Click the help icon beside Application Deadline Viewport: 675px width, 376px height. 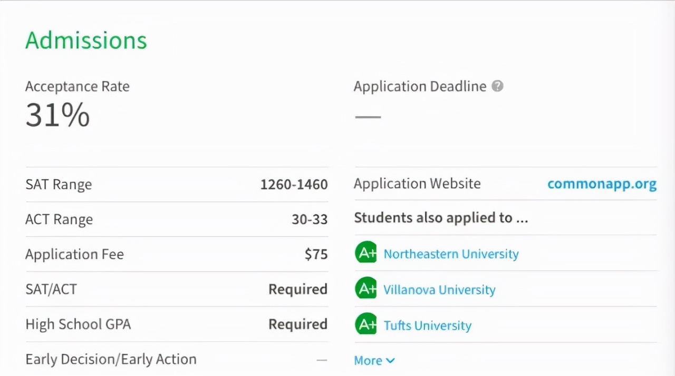[497, 86]
